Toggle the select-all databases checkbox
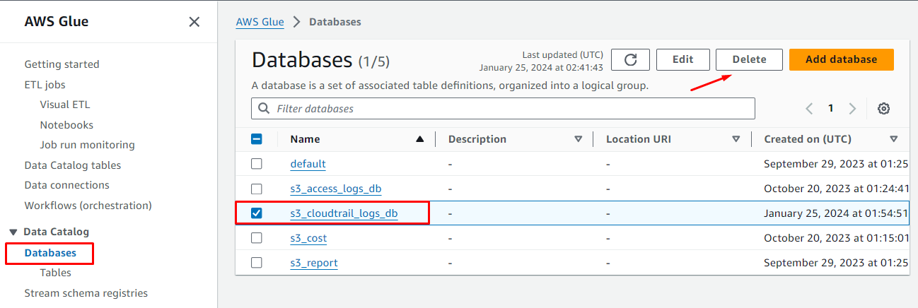Screen dimensions: 918x308 click(257, 139)
